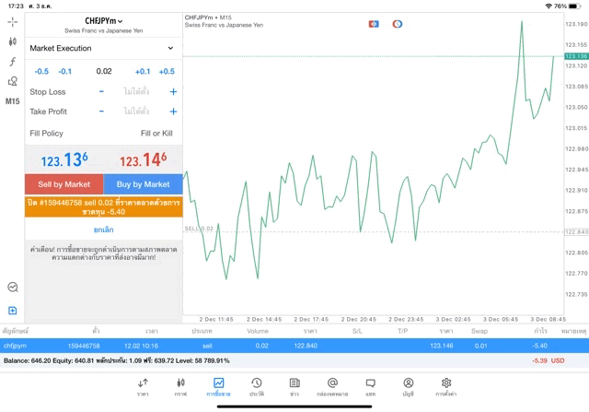Decrease volume by 0.1

tap(65, 72)
